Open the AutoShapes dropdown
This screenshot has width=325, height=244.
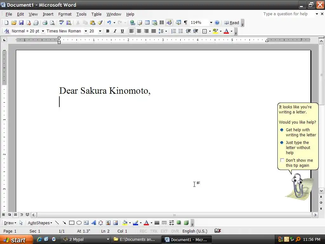pyautogui.click(x=40, y=223)
